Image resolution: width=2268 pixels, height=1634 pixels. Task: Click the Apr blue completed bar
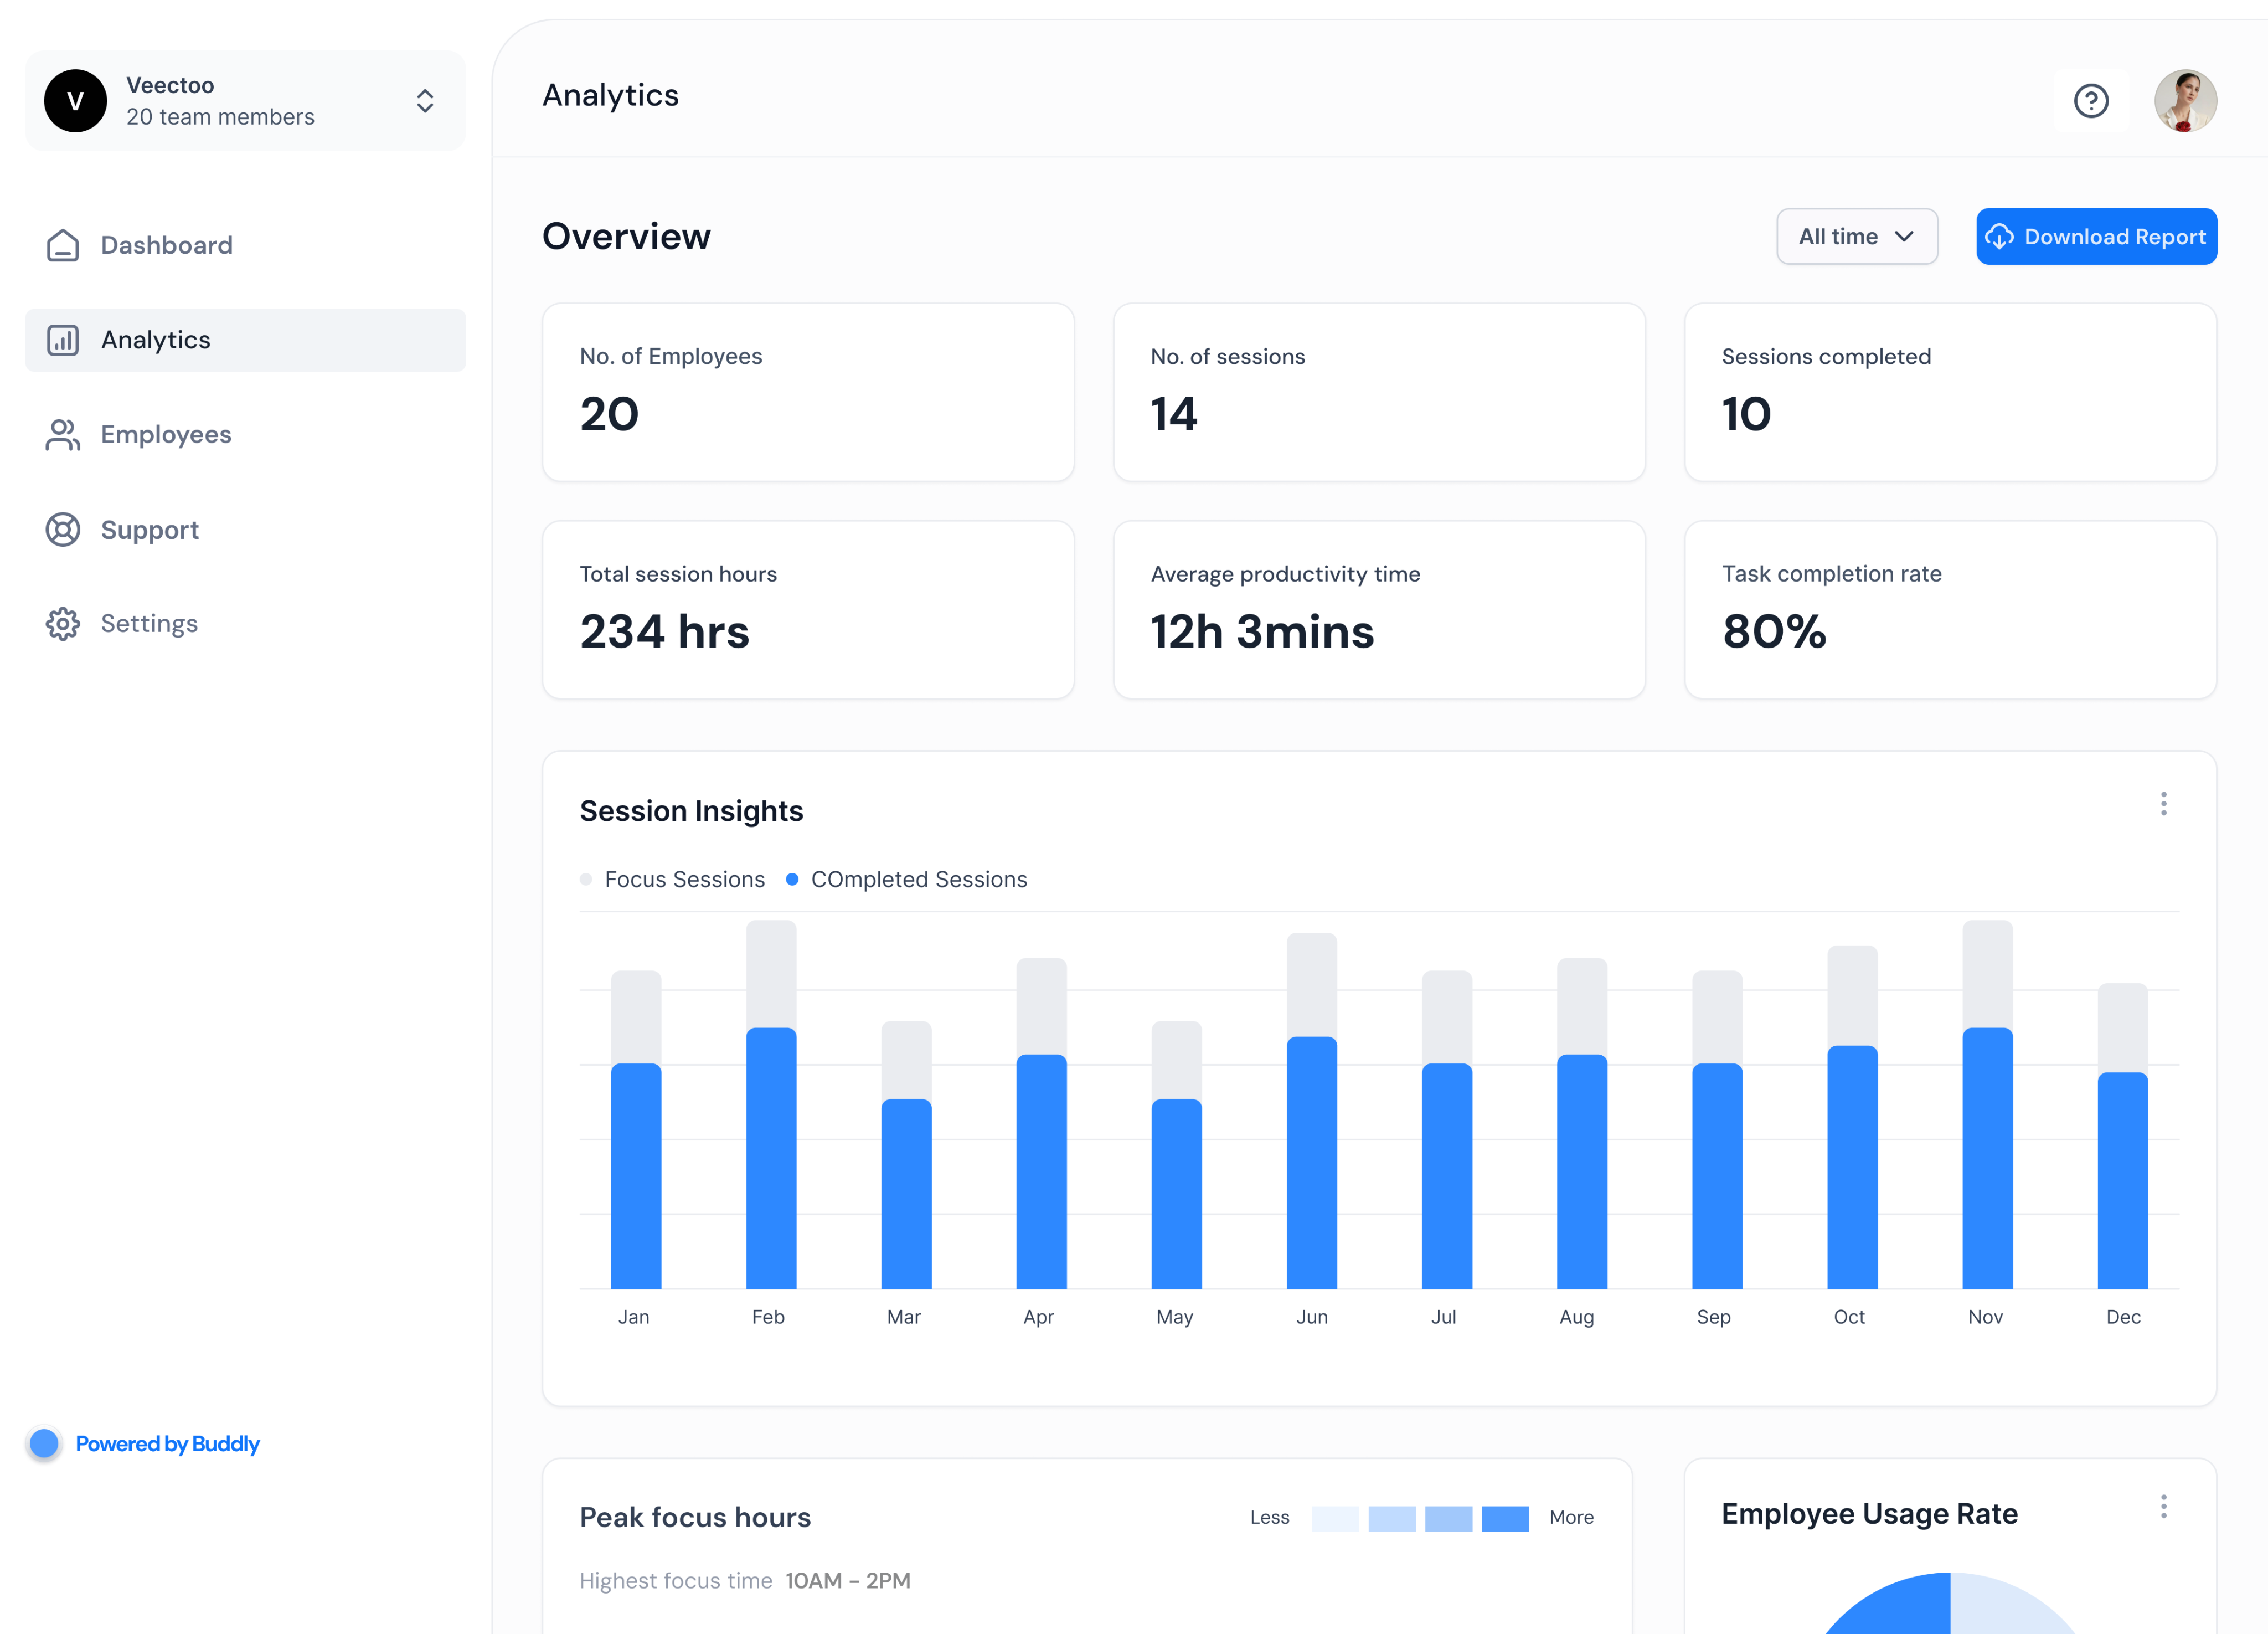1041,1171
